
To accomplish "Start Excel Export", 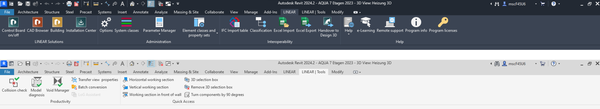I will 306,25.
